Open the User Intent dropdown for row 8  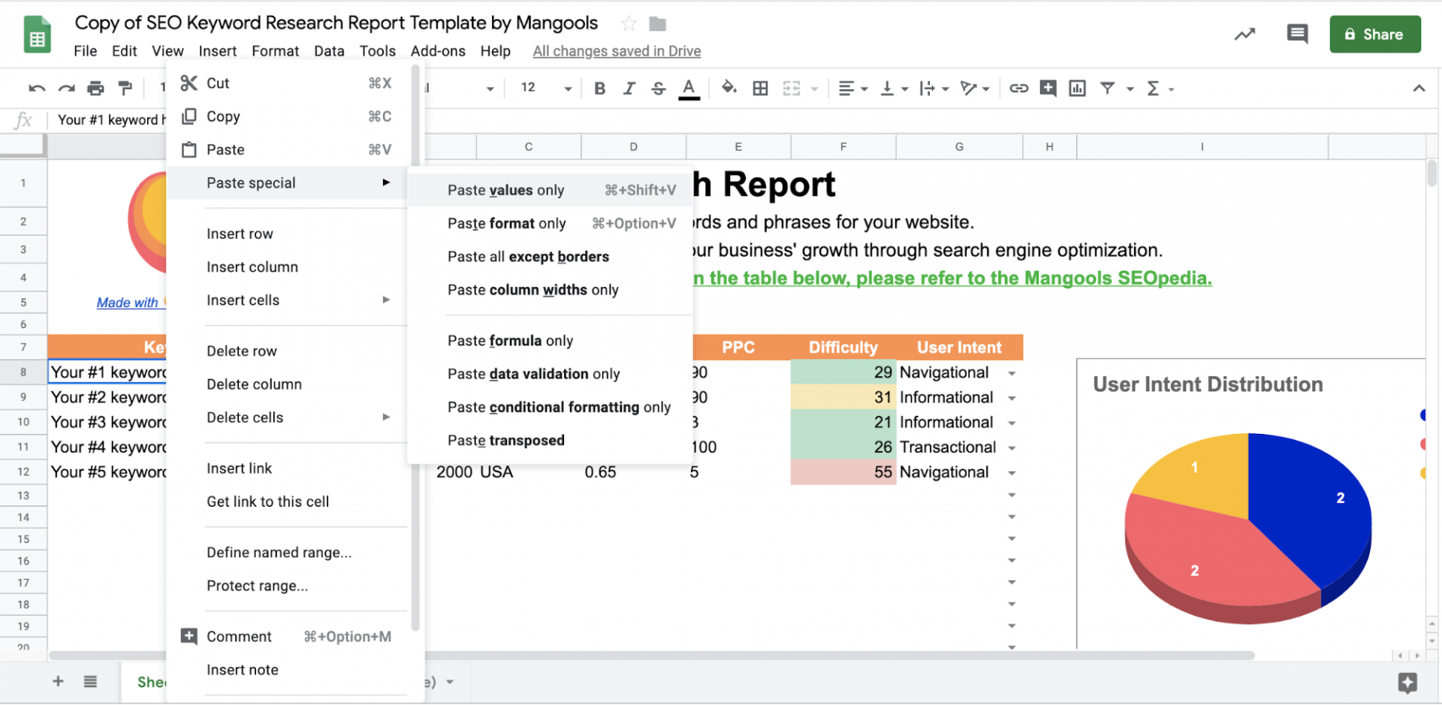(x=1012, y=372)
